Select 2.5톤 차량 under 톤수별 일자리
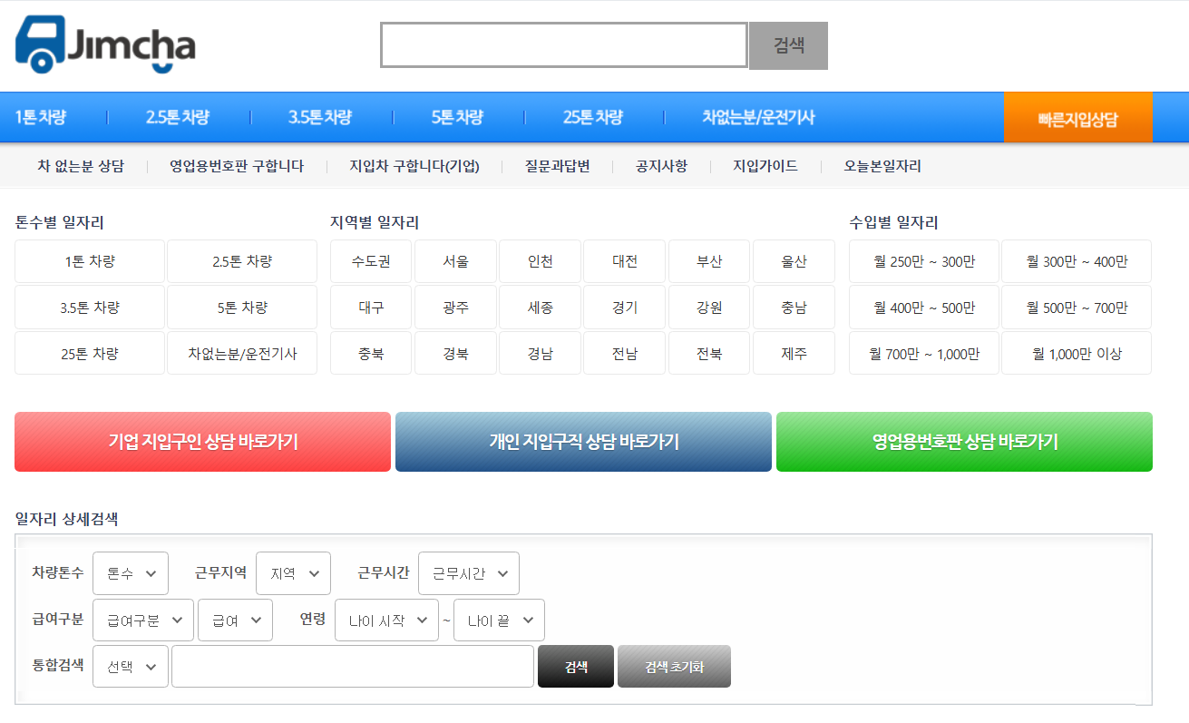Viewport: 1189px width, 723px height. click(242, 261)
